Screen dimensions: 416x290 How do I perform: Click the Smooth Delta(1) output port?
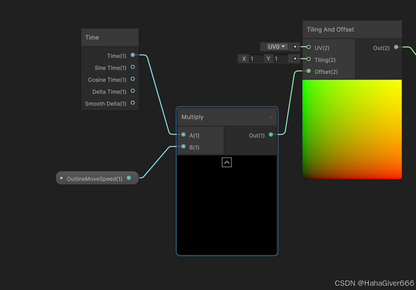click(133, 103)
